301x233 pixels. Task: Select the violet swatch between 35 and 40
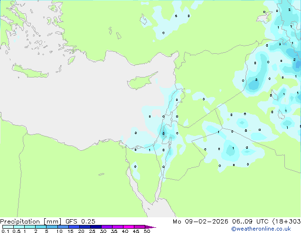point(118,227)
